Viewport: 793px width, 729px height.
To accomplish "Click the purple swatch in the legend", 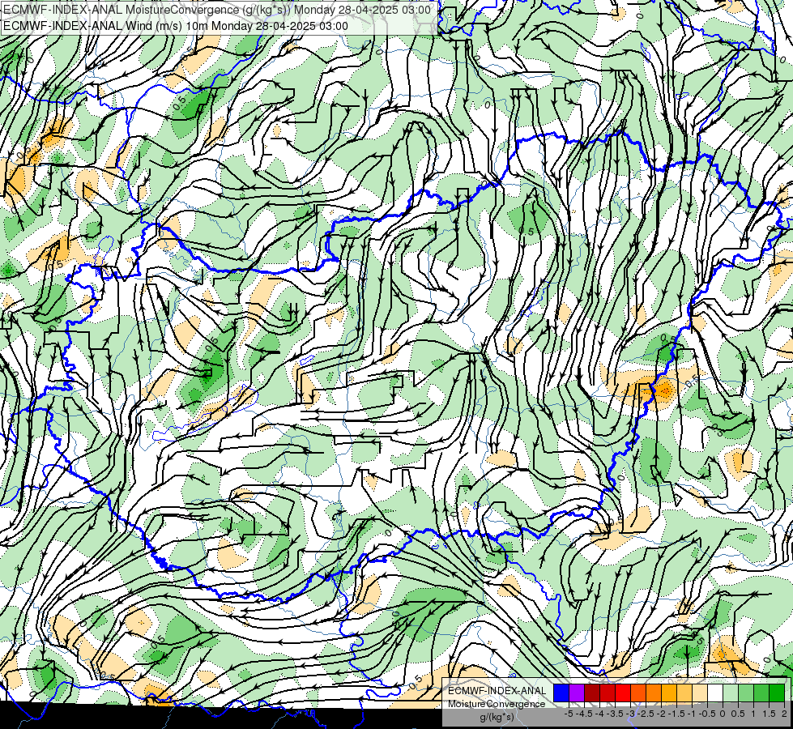I will click(x=577, y=693).
